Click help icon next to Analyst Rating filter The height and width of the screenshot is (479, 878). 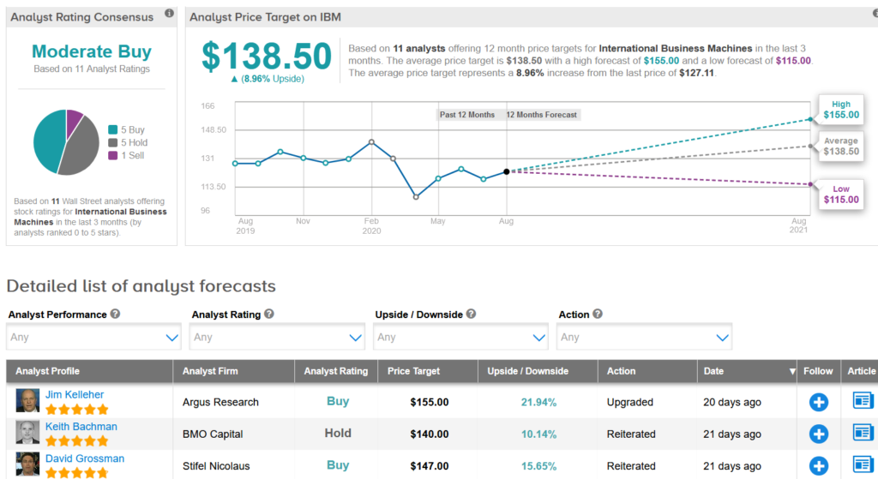(x=269, y=314)
